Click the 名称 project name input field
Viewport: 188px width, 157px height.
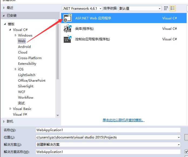click(x=108, y=130)
